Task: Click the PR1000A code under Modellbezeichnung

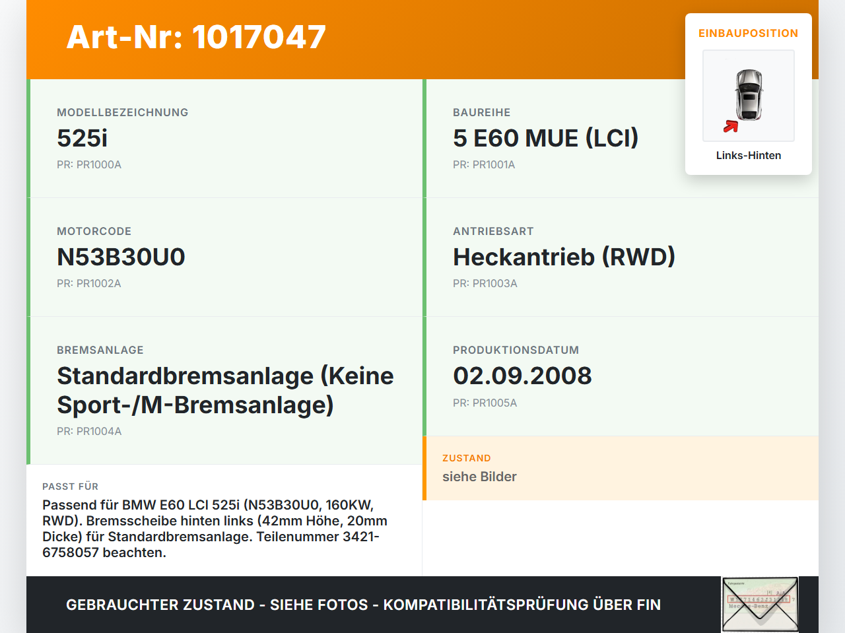Action: [x=89, y=164]
